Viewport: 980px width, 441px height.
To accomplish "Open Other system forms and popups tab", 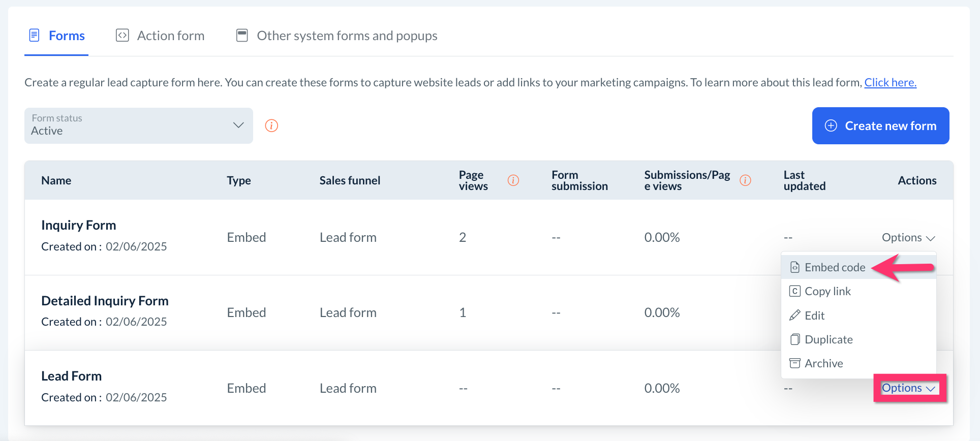I will tap(347, 36).
